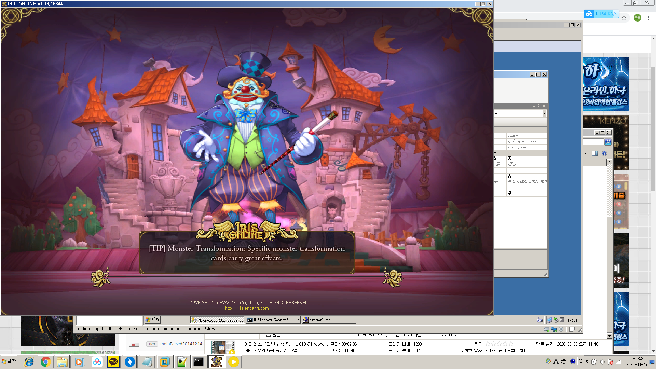
Task: Expand hidden system tray icons chevron
Action: click(587, 361)
